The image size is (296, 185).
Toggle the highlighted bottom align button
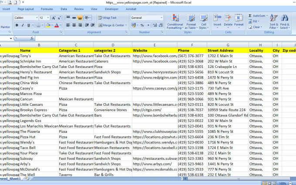tap(80, 18)
